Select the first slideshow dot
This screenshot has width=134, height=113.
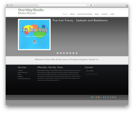(x=58, y=53)
